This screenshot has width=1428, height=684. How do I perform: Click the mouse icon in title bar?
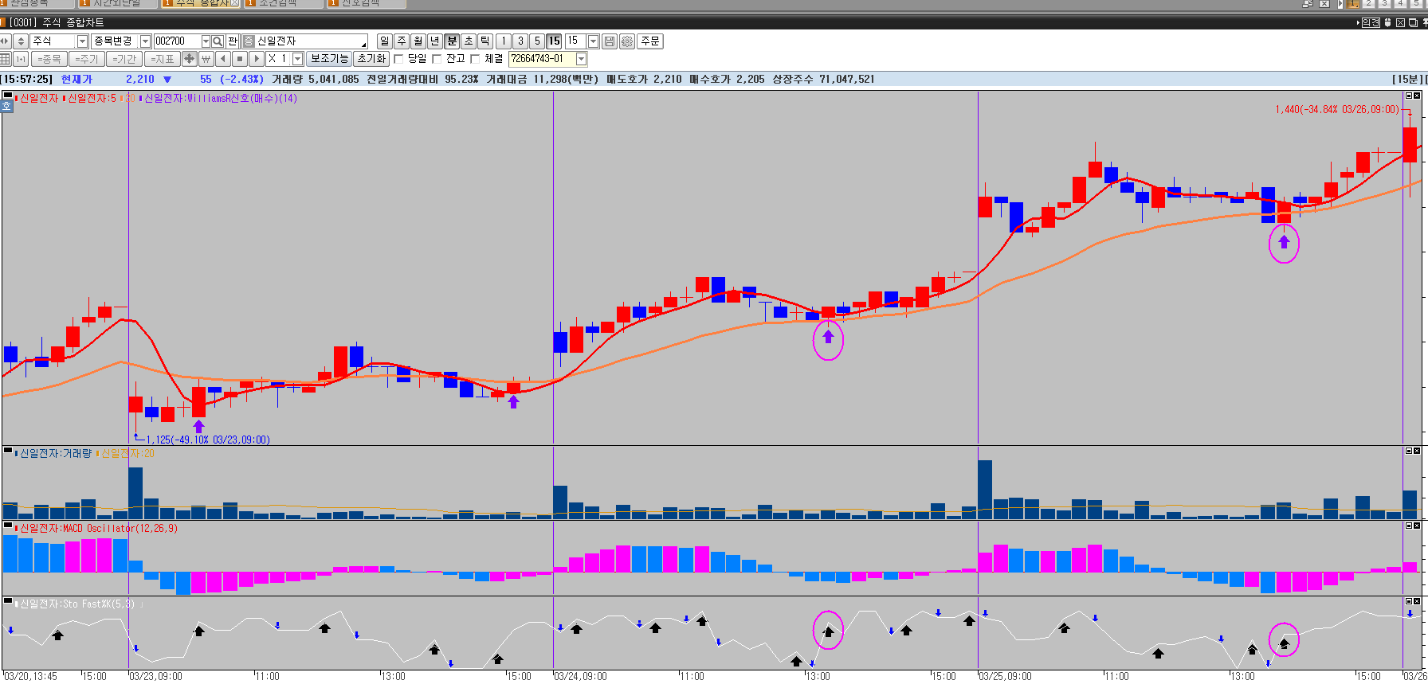coord(1387,22)
